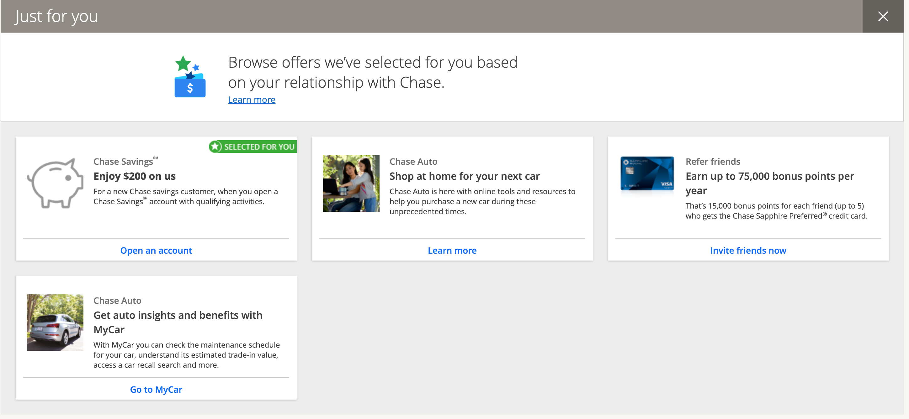Click the MyCar maintenance schedule description text

tap(186, 354)
